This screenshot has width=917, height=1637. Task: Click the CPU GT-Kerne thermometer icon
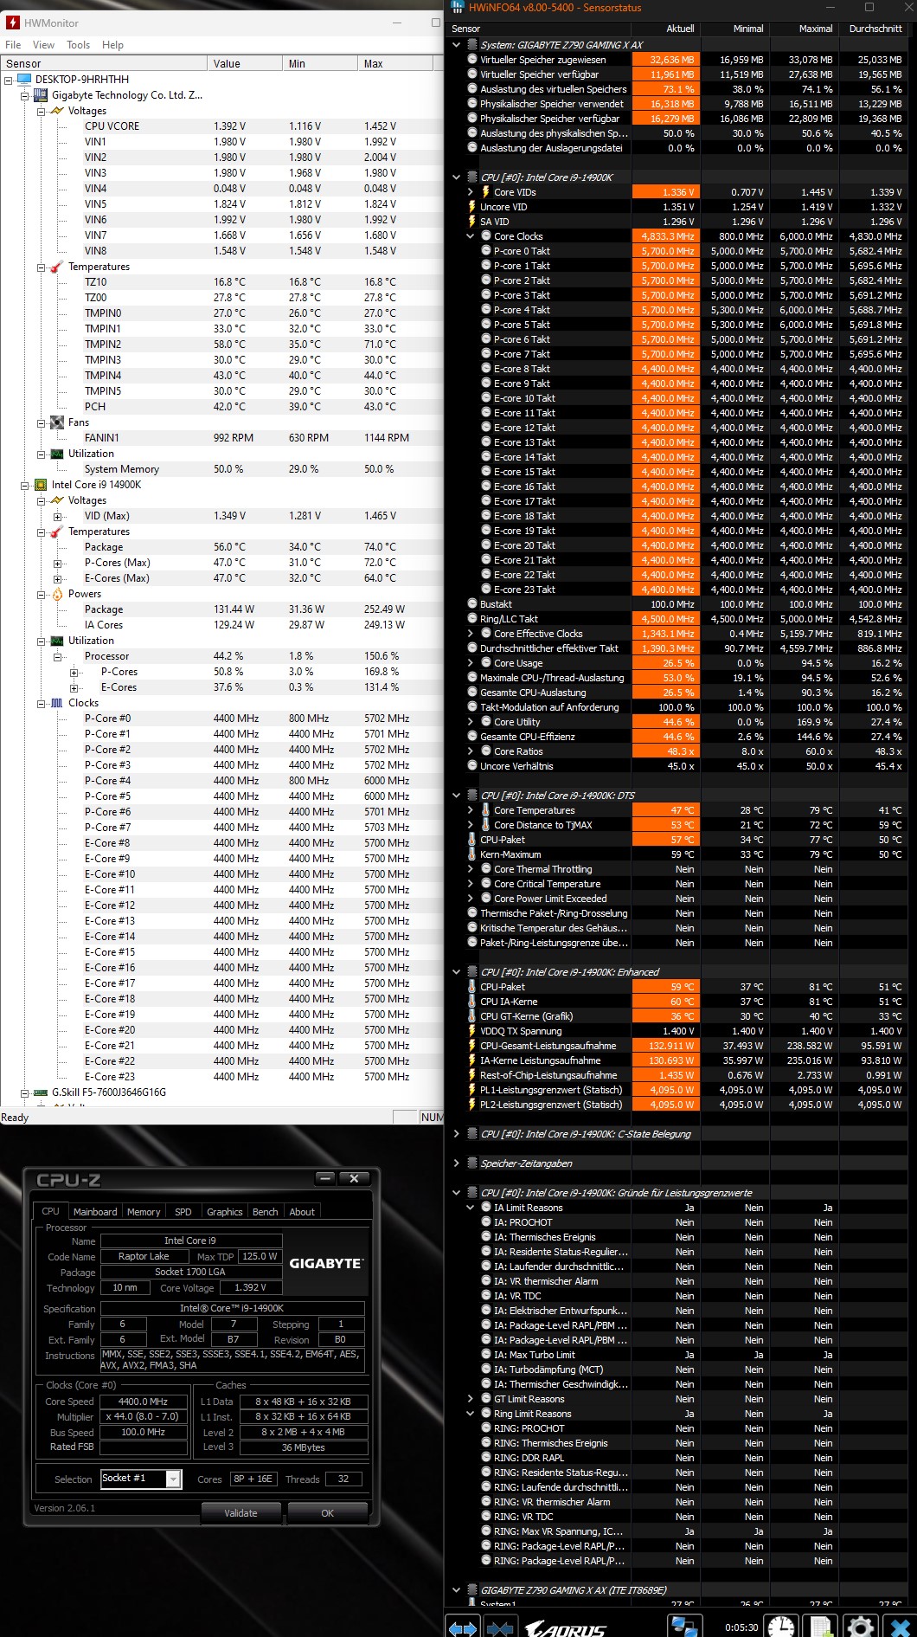click(x=472, y=1016)
